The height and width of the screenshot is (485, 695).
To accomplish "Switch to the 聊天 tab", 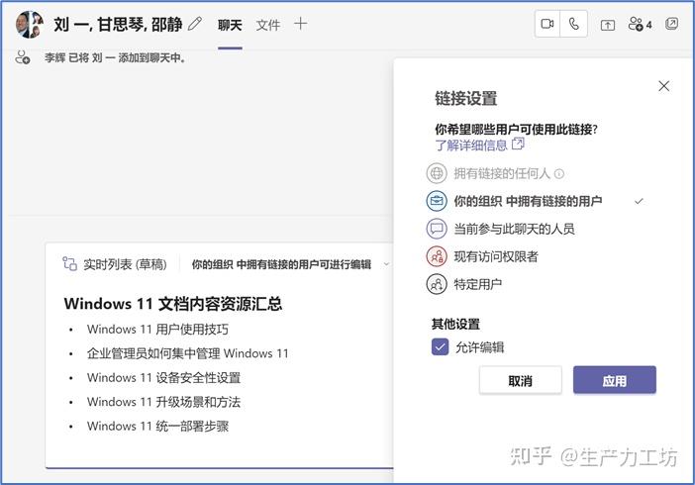I will click(x=230, y=25).
